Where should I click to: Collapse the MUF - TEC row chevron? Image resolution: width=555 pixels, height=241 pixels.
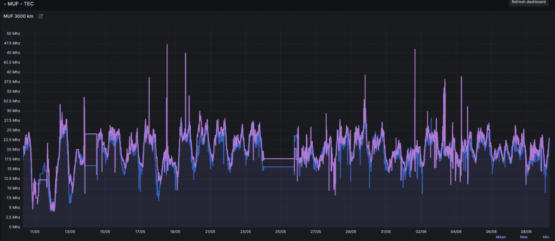pos(4,4)
